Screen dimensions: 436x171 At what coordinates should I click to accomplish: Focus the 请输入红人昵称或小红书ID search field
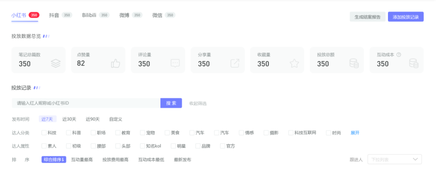coord(86,103)
